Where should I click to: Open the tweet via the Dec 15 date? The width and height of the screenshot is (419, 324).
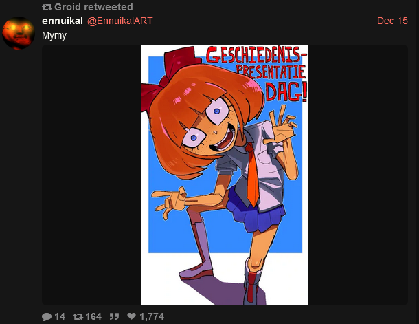pos(392,21)
